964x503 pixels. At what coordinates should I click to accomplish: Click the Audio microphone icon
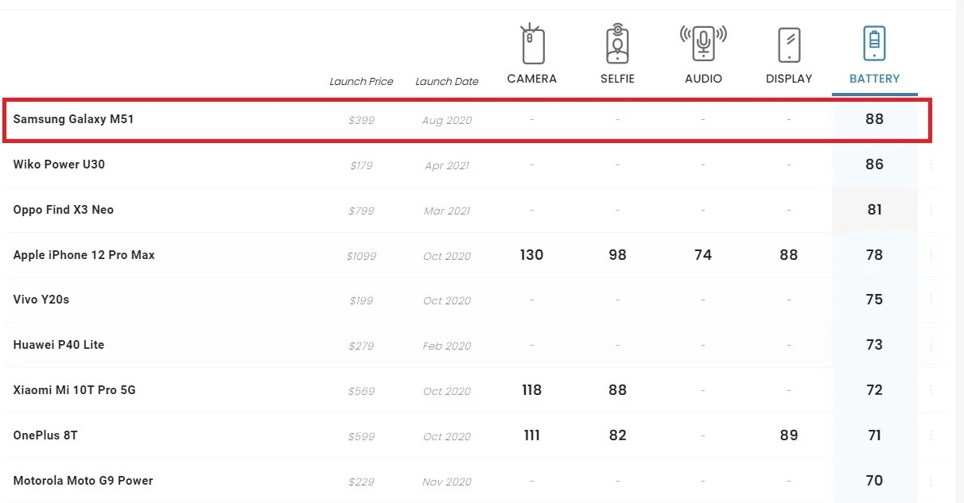click(x=703, y=43)
